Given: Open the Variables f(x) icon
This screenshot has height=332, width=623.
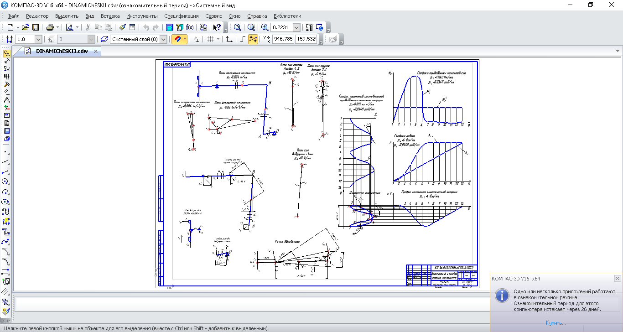Looking at the screenshot, I should point(190,27).
